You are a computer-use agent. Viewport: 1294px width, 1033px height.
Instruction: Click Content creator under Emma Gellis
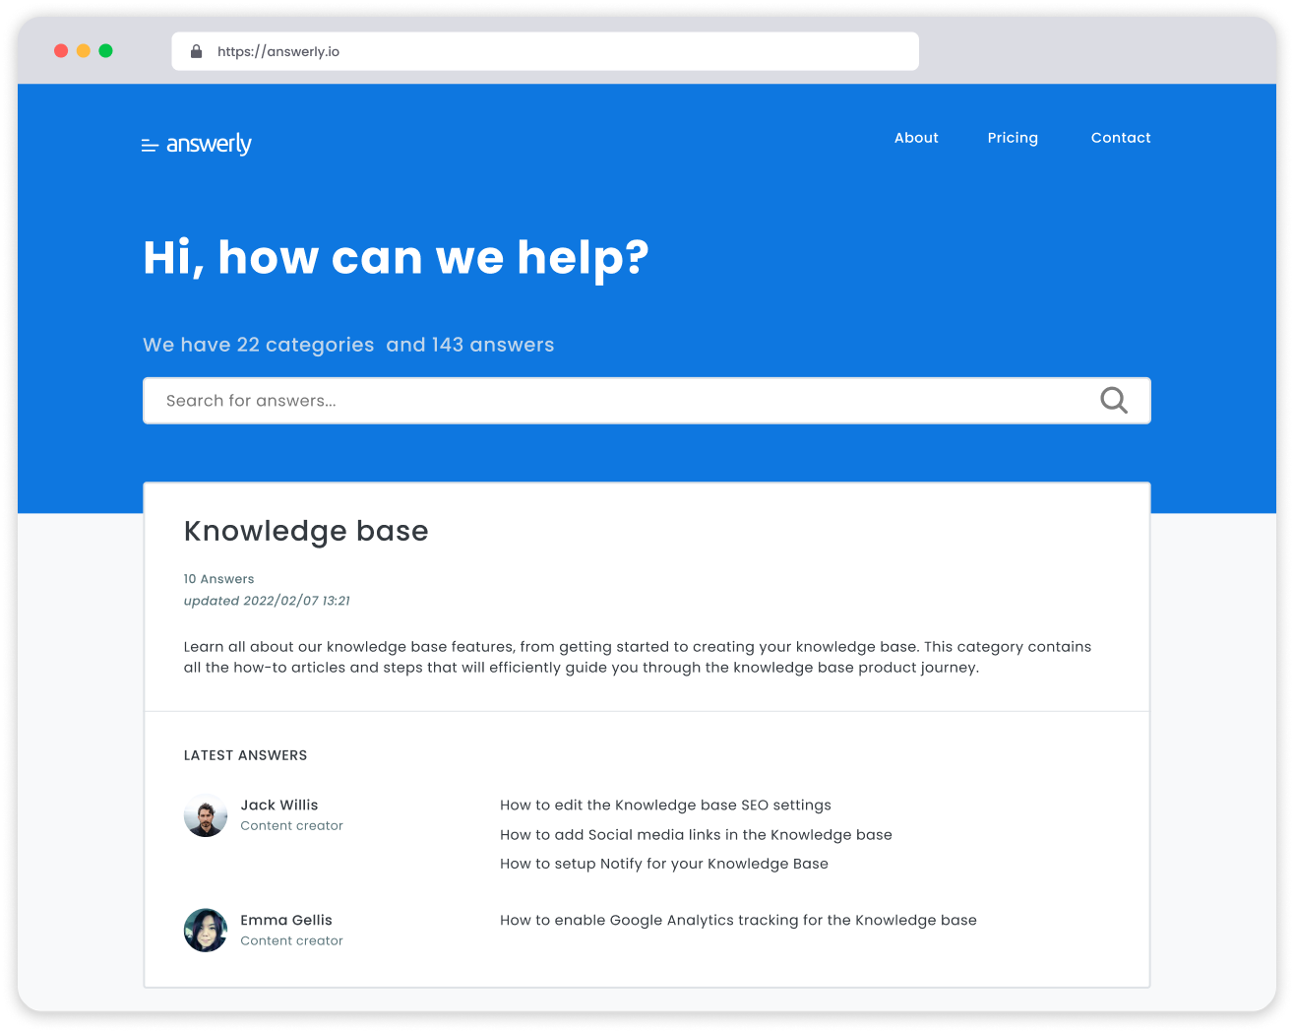tap(292, 940)
